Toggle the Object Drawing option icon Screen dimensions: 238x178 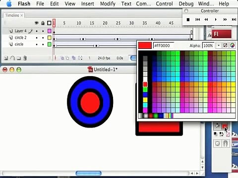(218, 143)
